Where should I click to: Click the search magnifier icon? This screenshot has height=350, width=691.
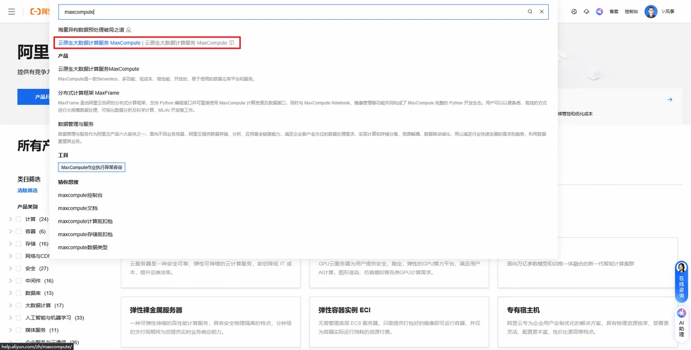point(529,11)
